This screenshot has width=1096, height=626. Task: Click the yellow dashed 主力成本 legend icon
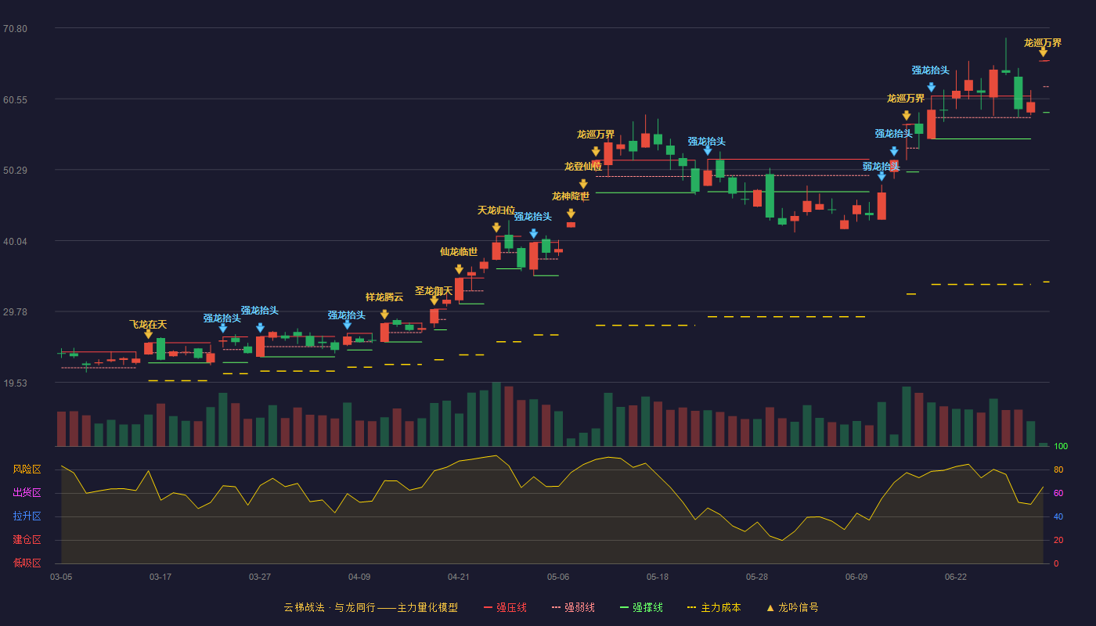[x=692, y=607]
